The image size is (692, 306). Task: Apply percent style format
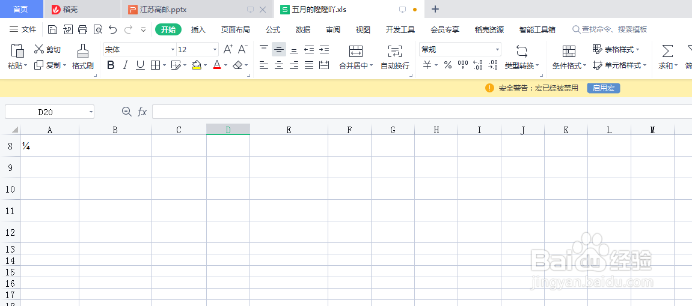pyautogui.click(x=448, y=65)
